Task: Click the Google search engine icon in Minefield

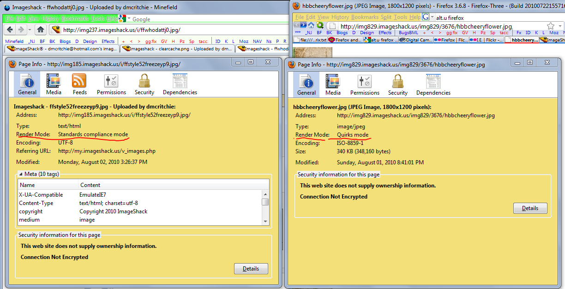Action: click(x=122, y=18)
